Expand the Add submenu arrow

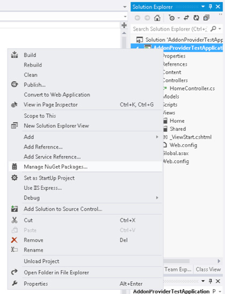pos(157,137)
